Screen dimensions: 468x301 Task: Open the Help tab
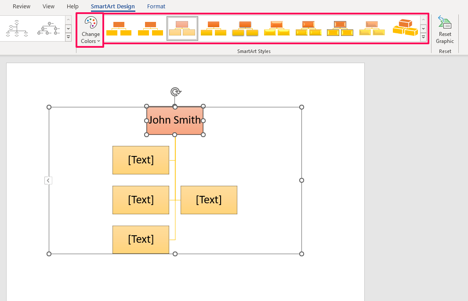tap(73, 7)
